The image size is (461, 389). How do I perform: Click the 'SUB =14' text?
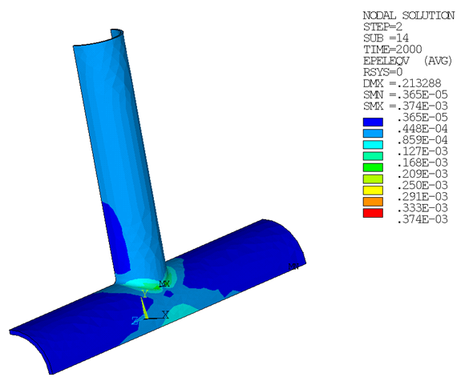[x=386, y=38]
